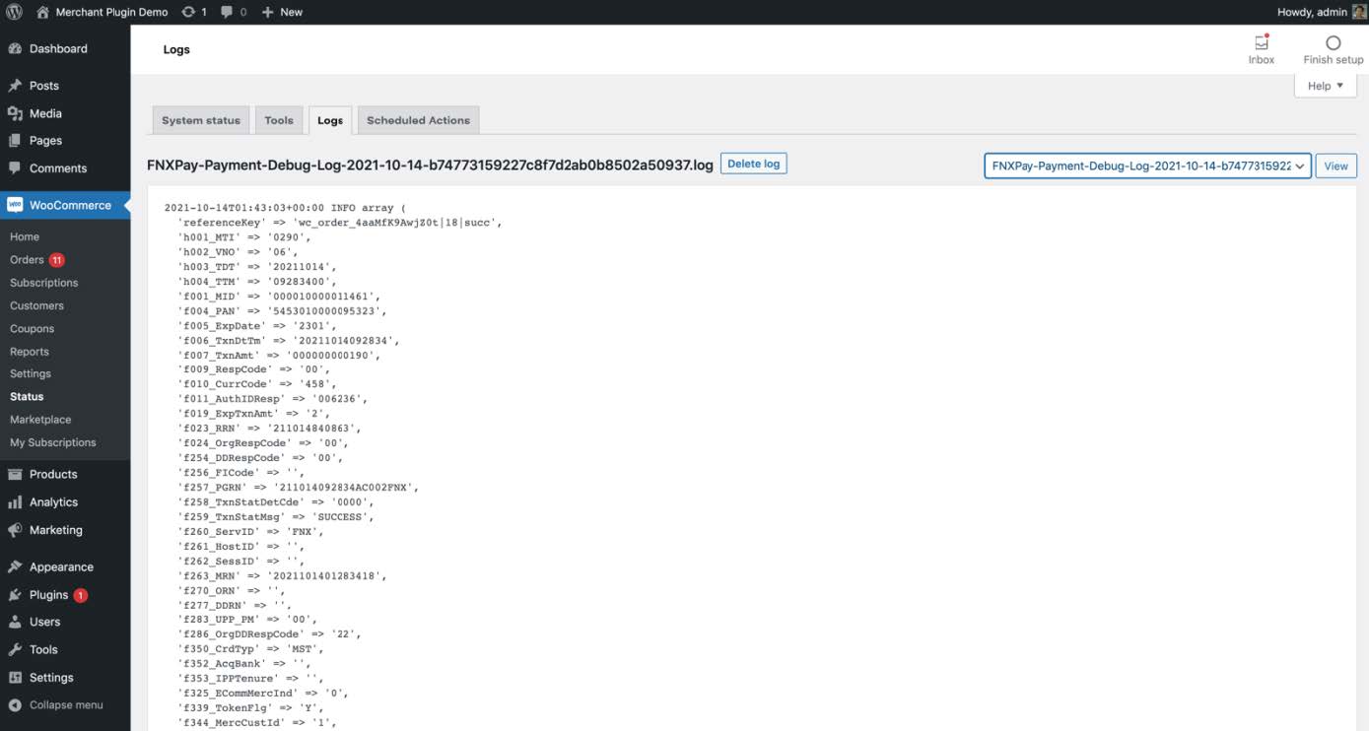Click the Tools wrench icon

(x=15, y=650)
